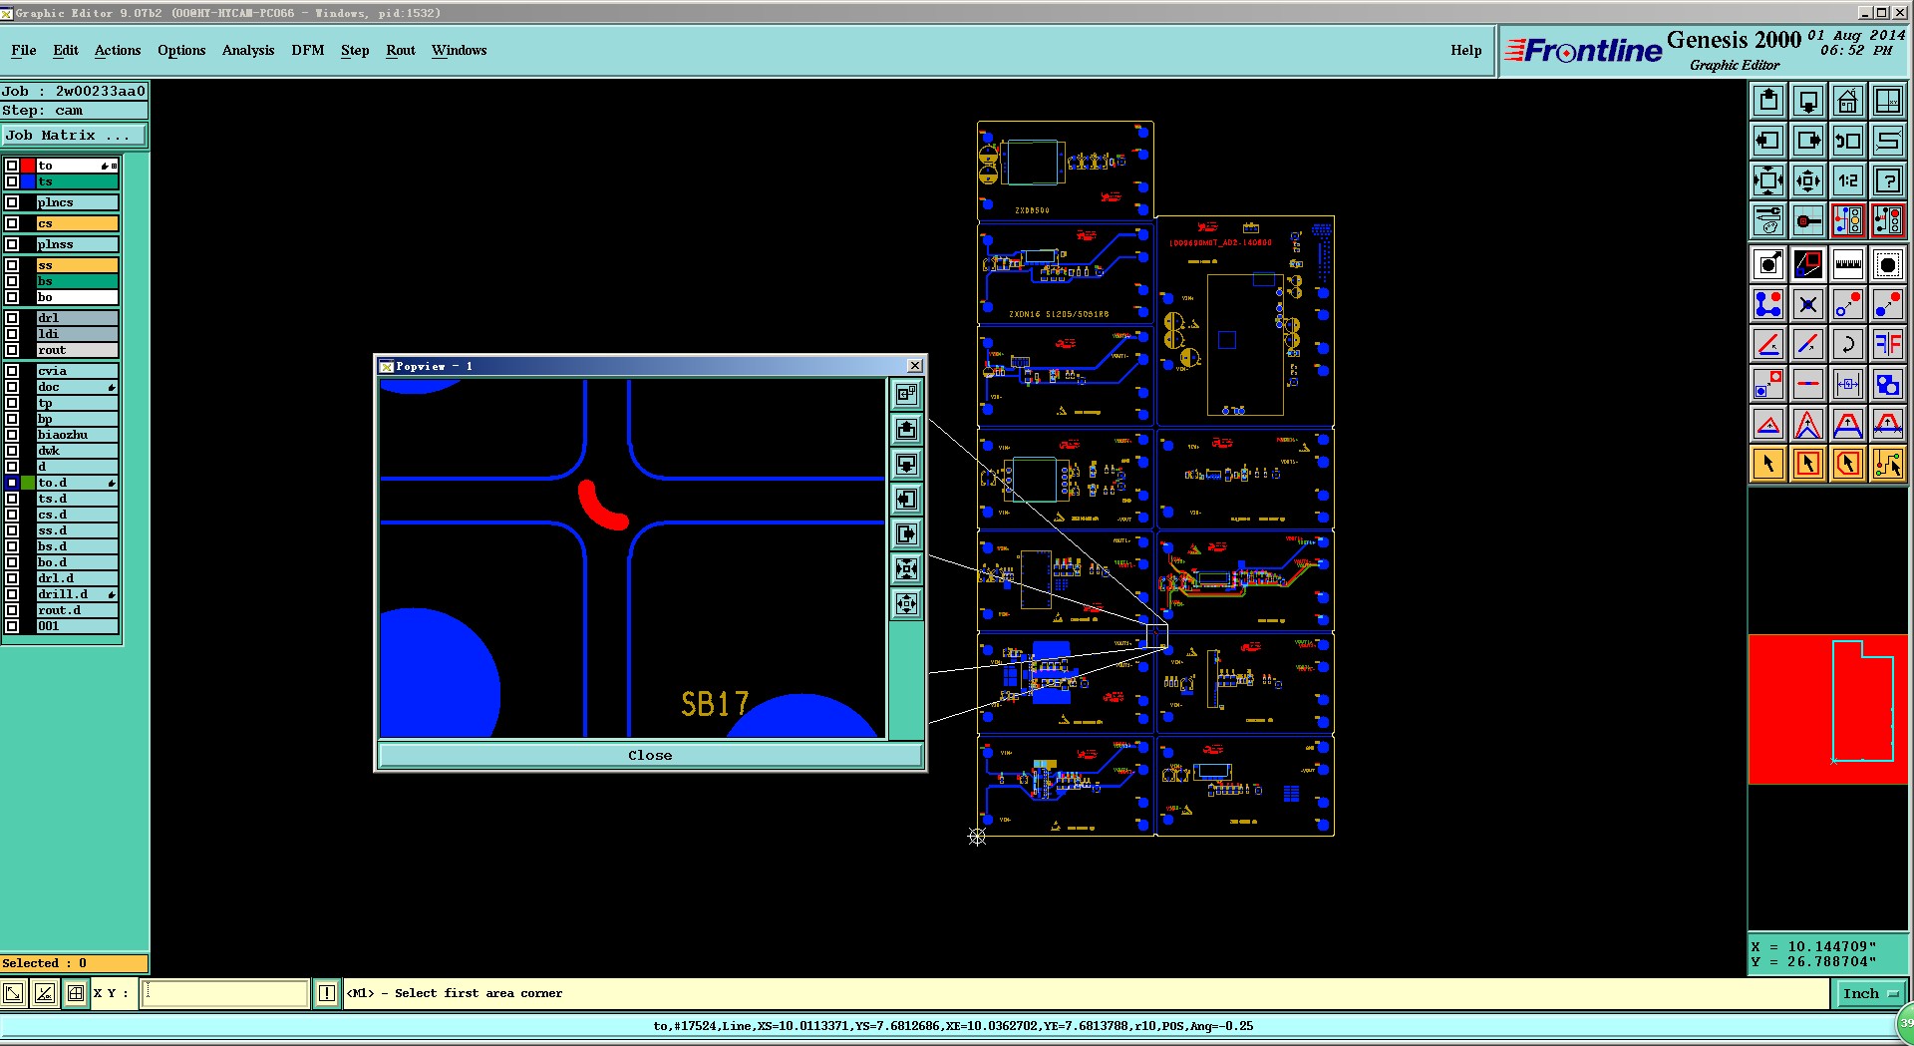The height and width of the screenshot is (1046, 1914).
Task: Click the Home view icon
Action: coord(1848,101)
